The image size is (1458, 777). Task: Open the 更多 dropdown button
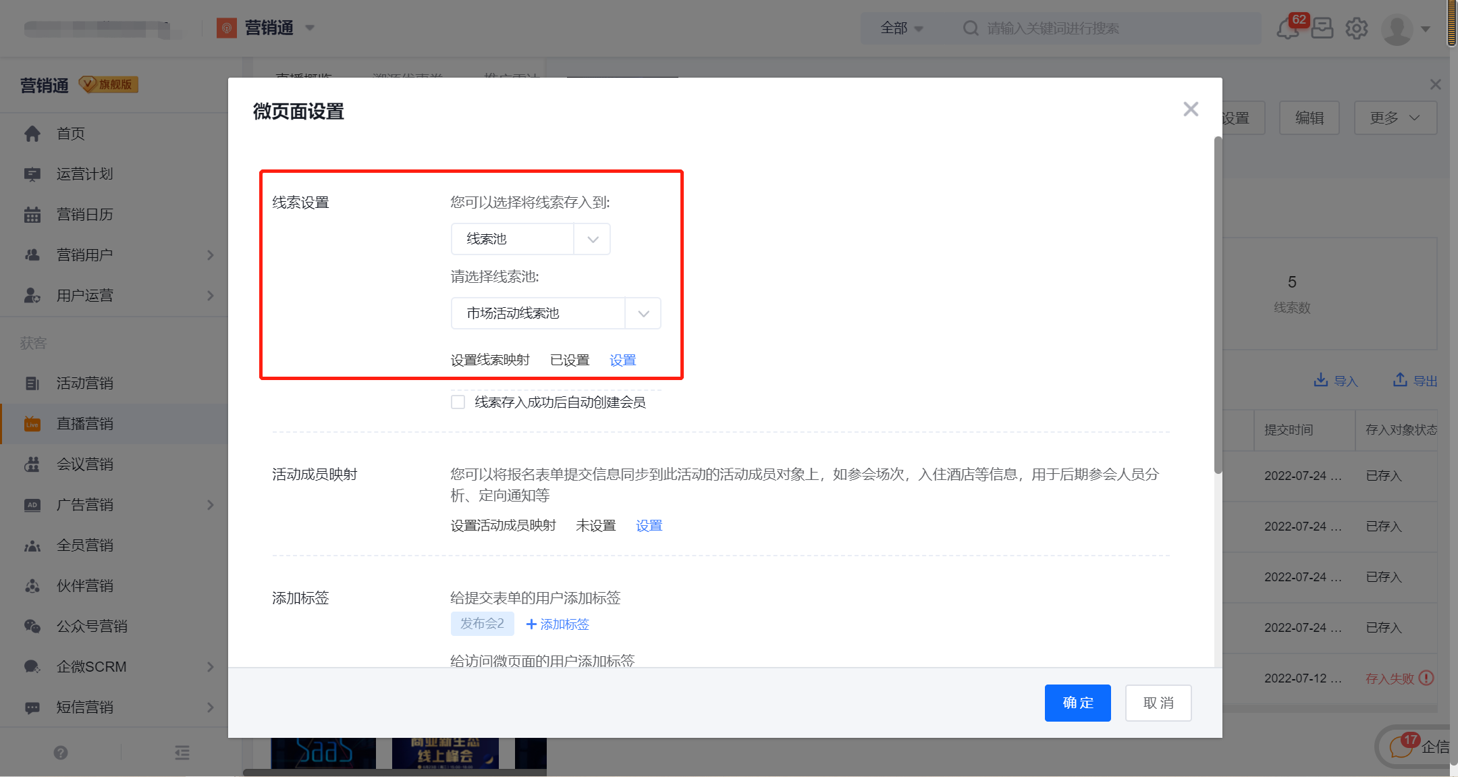point(1395,118)
